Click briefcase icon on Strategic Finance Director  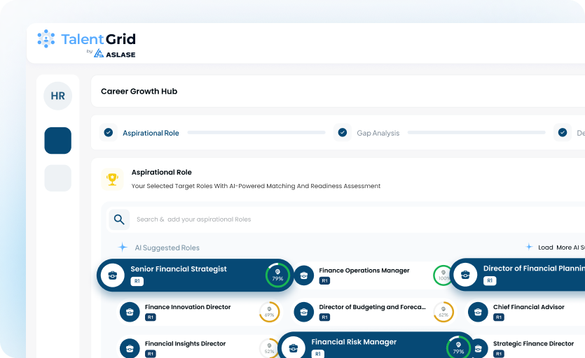(479, 348)
